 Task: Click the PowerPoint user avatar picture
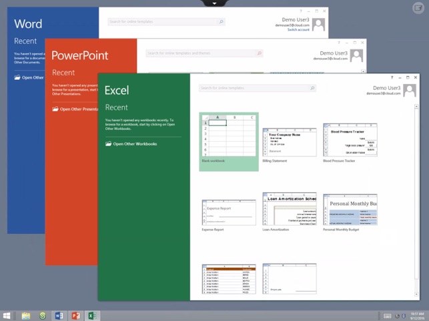click(x=356, y=56)
